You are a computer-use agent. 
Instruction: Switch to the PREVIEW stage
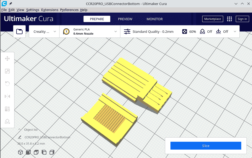(125, 19)
